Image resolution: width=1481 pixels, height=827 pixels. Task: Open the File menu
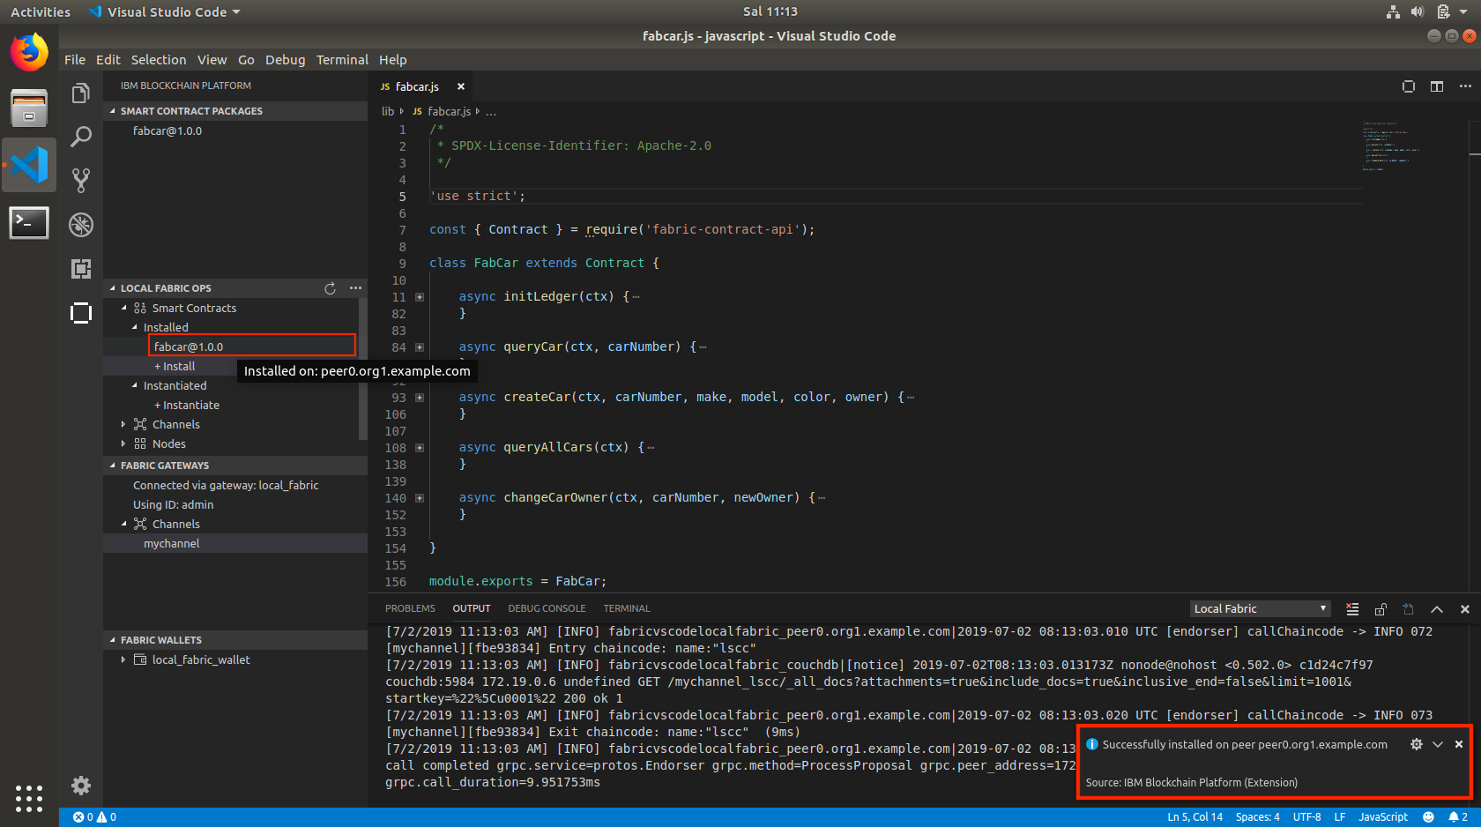75,60
